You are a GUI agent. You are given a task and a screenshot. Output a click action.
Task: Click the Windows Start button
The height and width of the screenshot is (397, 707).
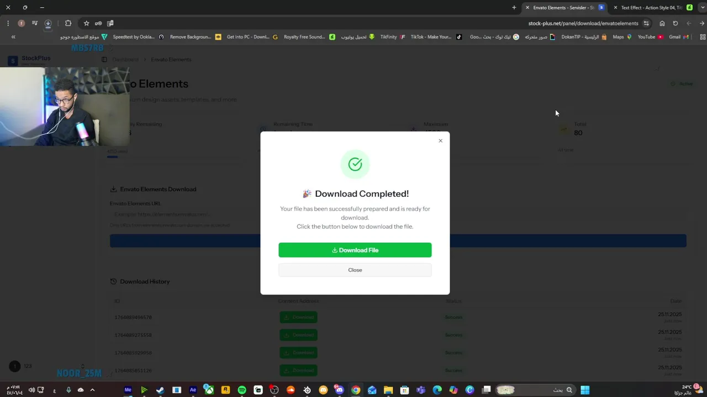[x=585, y=390]
